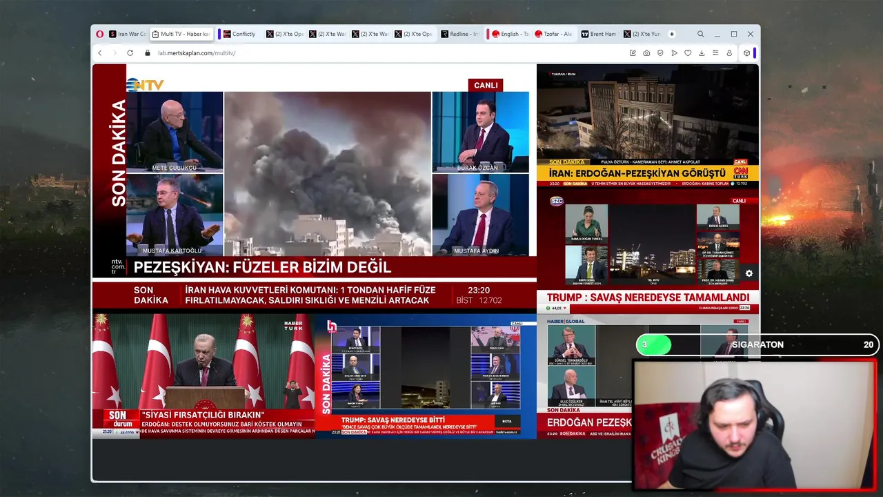
Task: Click the send arrow icon in address bar
Action: click(674, 53)
